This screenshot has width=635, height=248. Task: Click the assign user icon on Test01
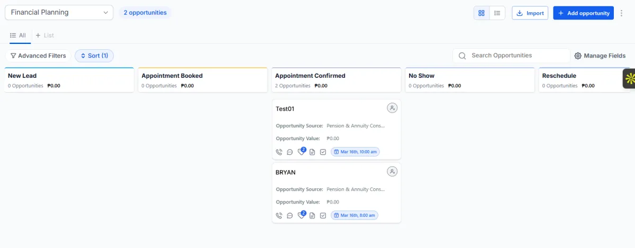tap(392, 108)
